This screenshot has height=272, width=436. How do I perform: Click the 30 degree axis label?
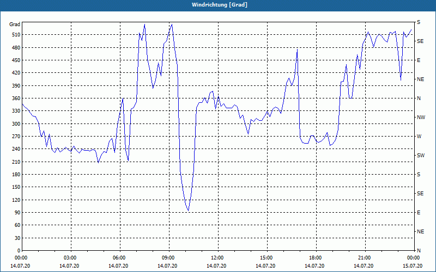(x=17, y=238)
